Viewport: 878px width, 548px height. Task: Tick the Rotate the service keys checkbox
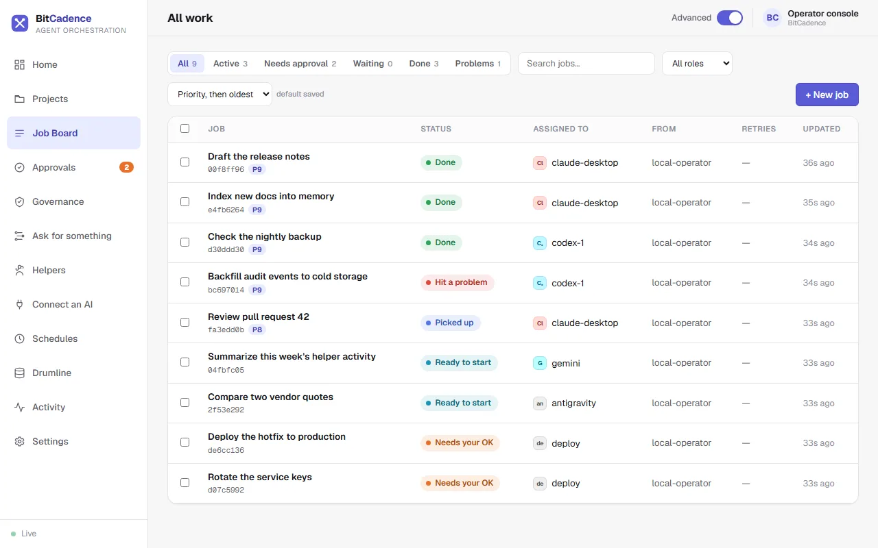tap(185, 482)
